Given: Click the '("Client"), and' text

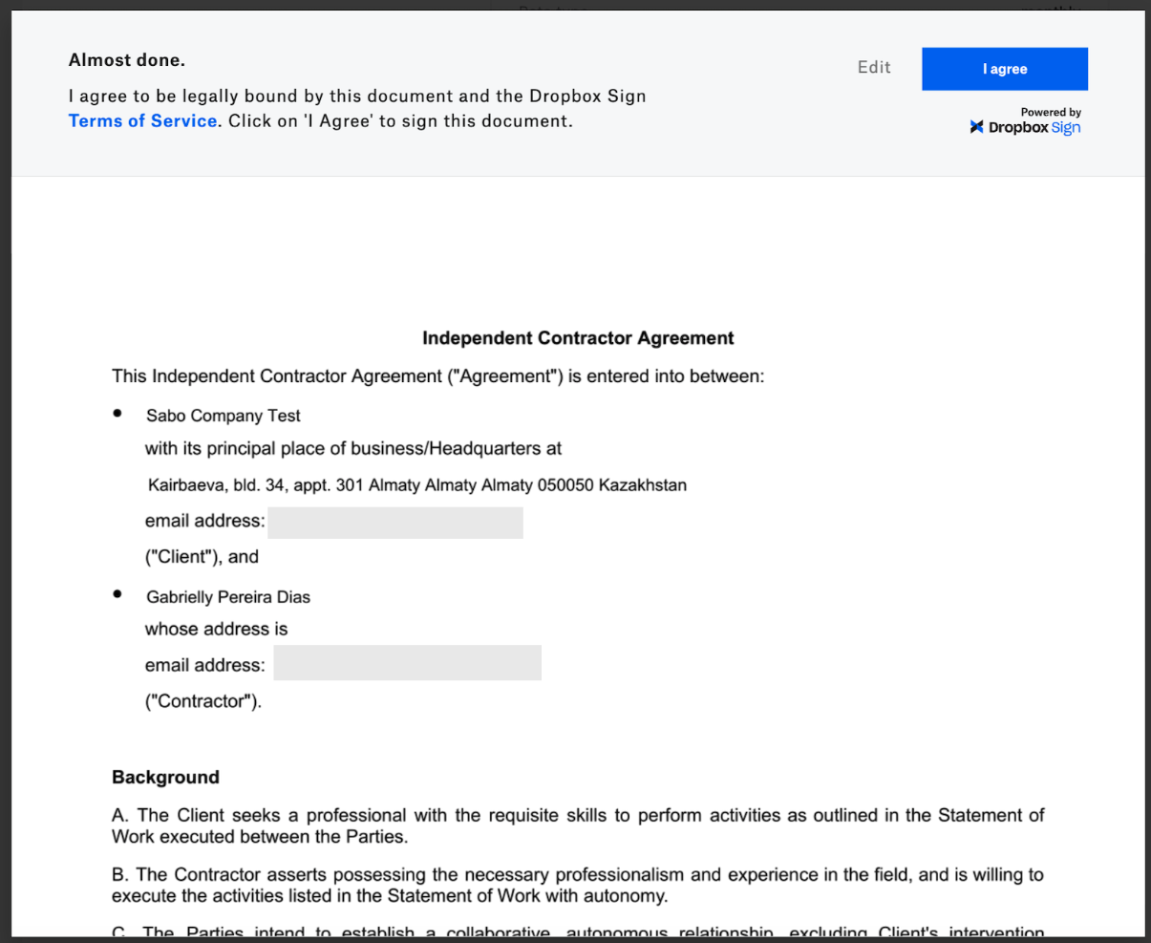Looking at the screenshot, I should (x=202, y=557).
